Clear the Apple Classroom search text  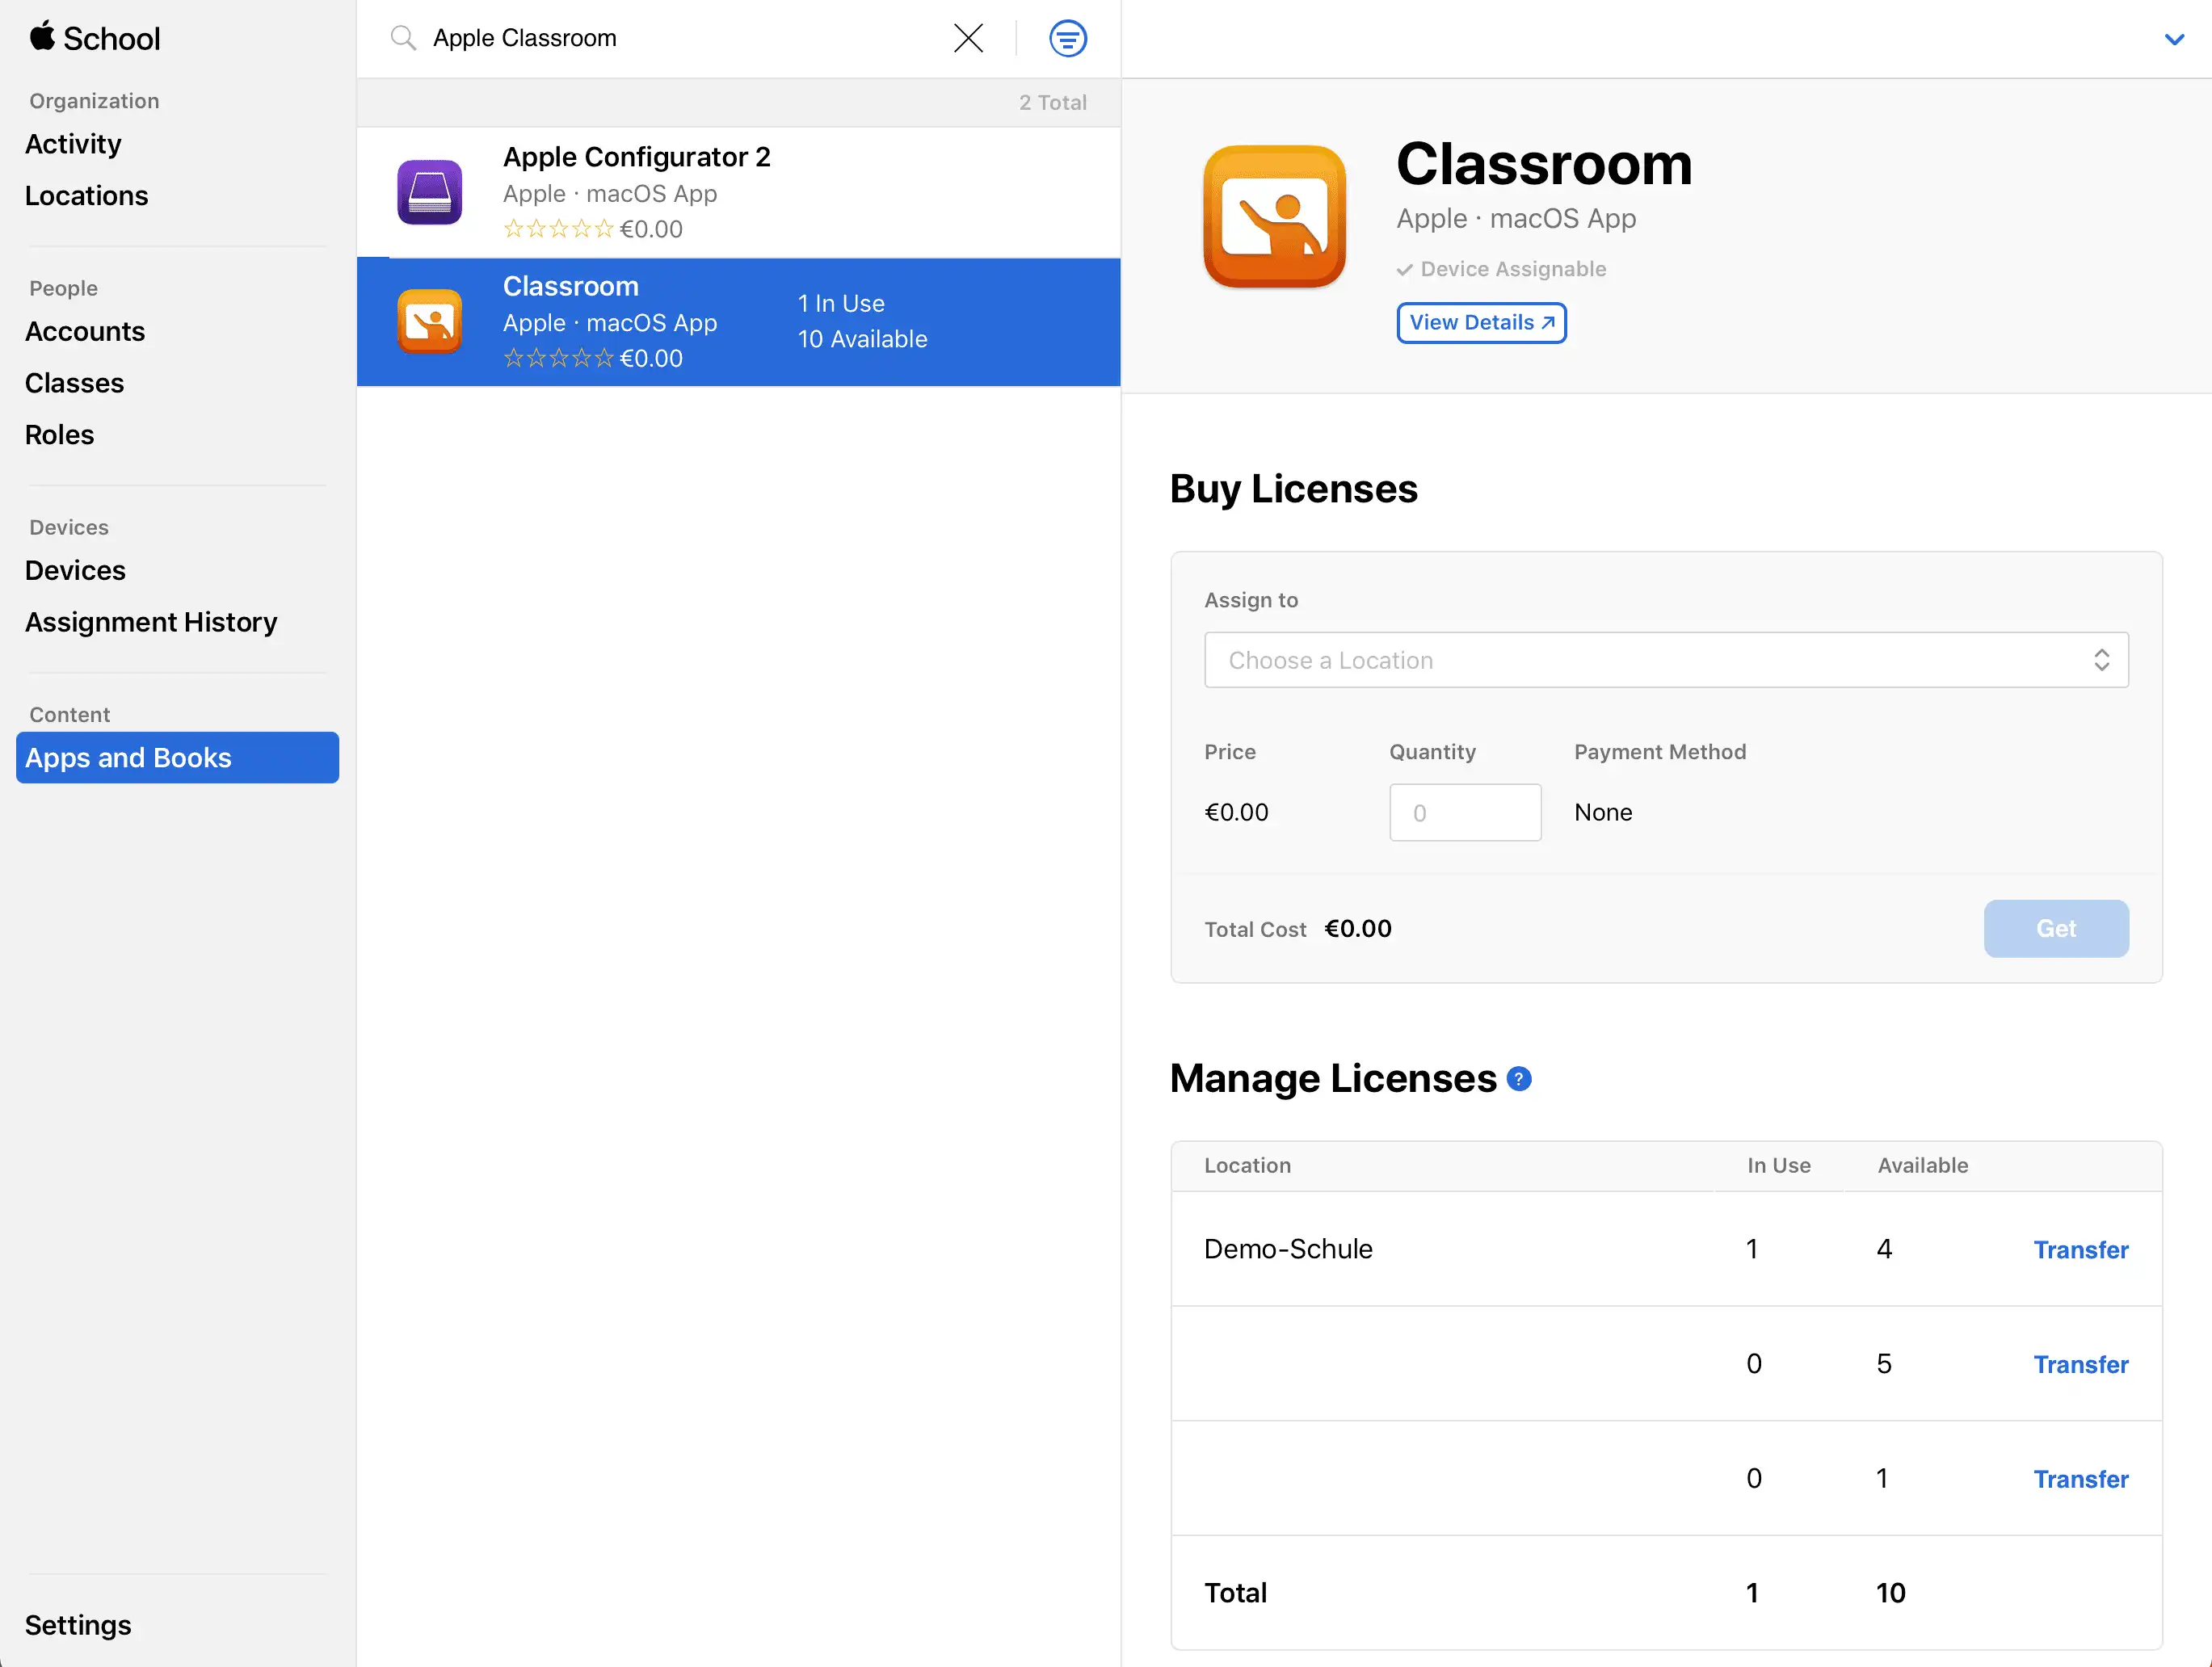tap(968, 38)
